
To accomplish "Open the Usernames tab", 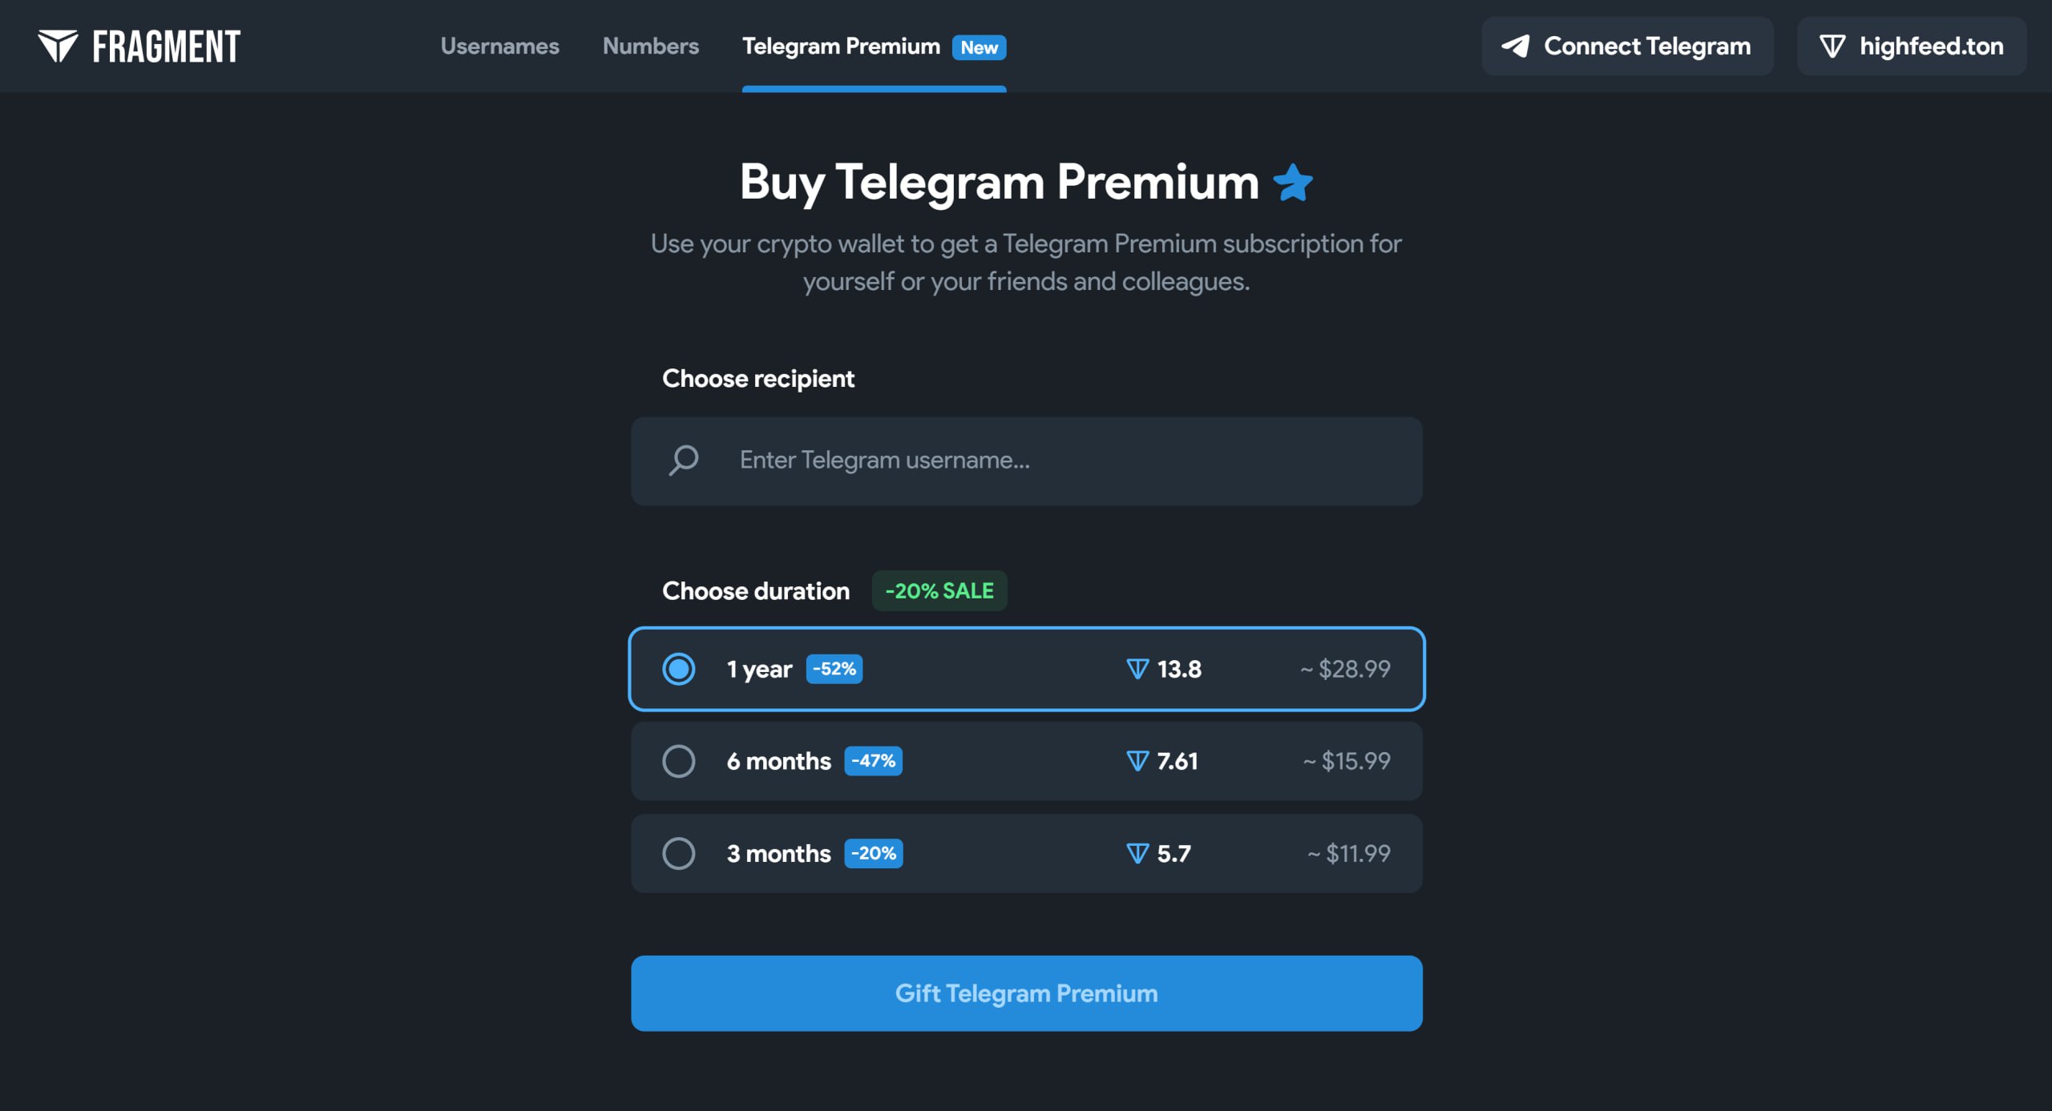I will (499, 46).
